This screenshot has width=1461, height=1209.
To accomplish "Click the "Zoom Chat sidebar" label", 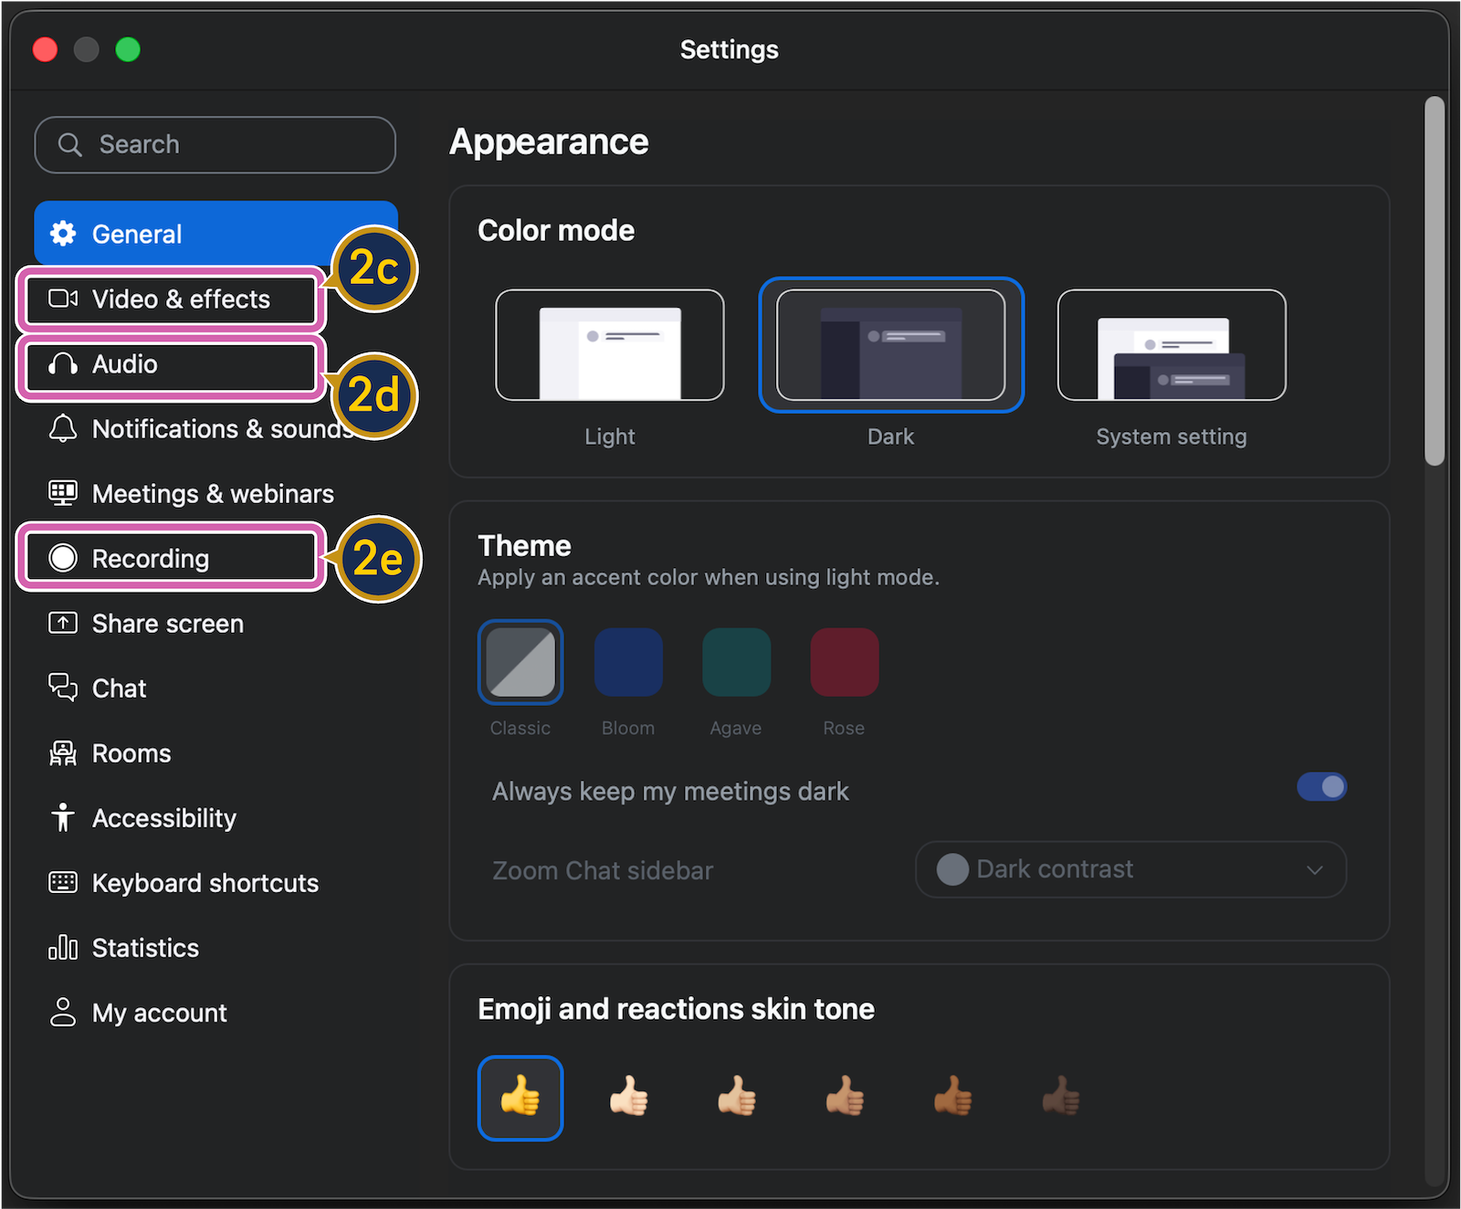I will point(603,870).
